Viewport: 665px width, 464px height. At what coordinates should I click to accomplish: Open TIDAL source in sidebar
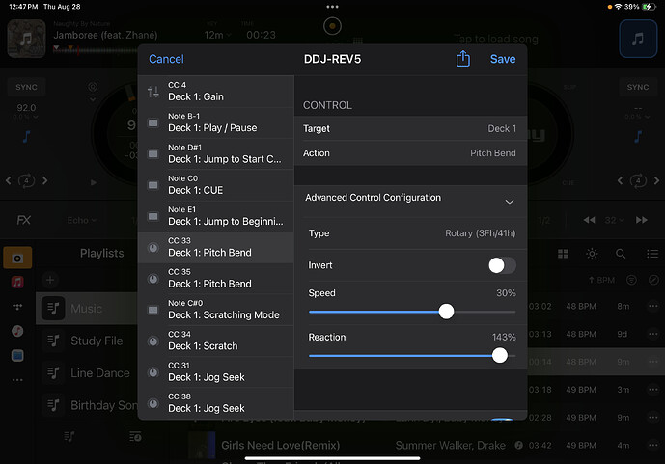click(17, 306)
